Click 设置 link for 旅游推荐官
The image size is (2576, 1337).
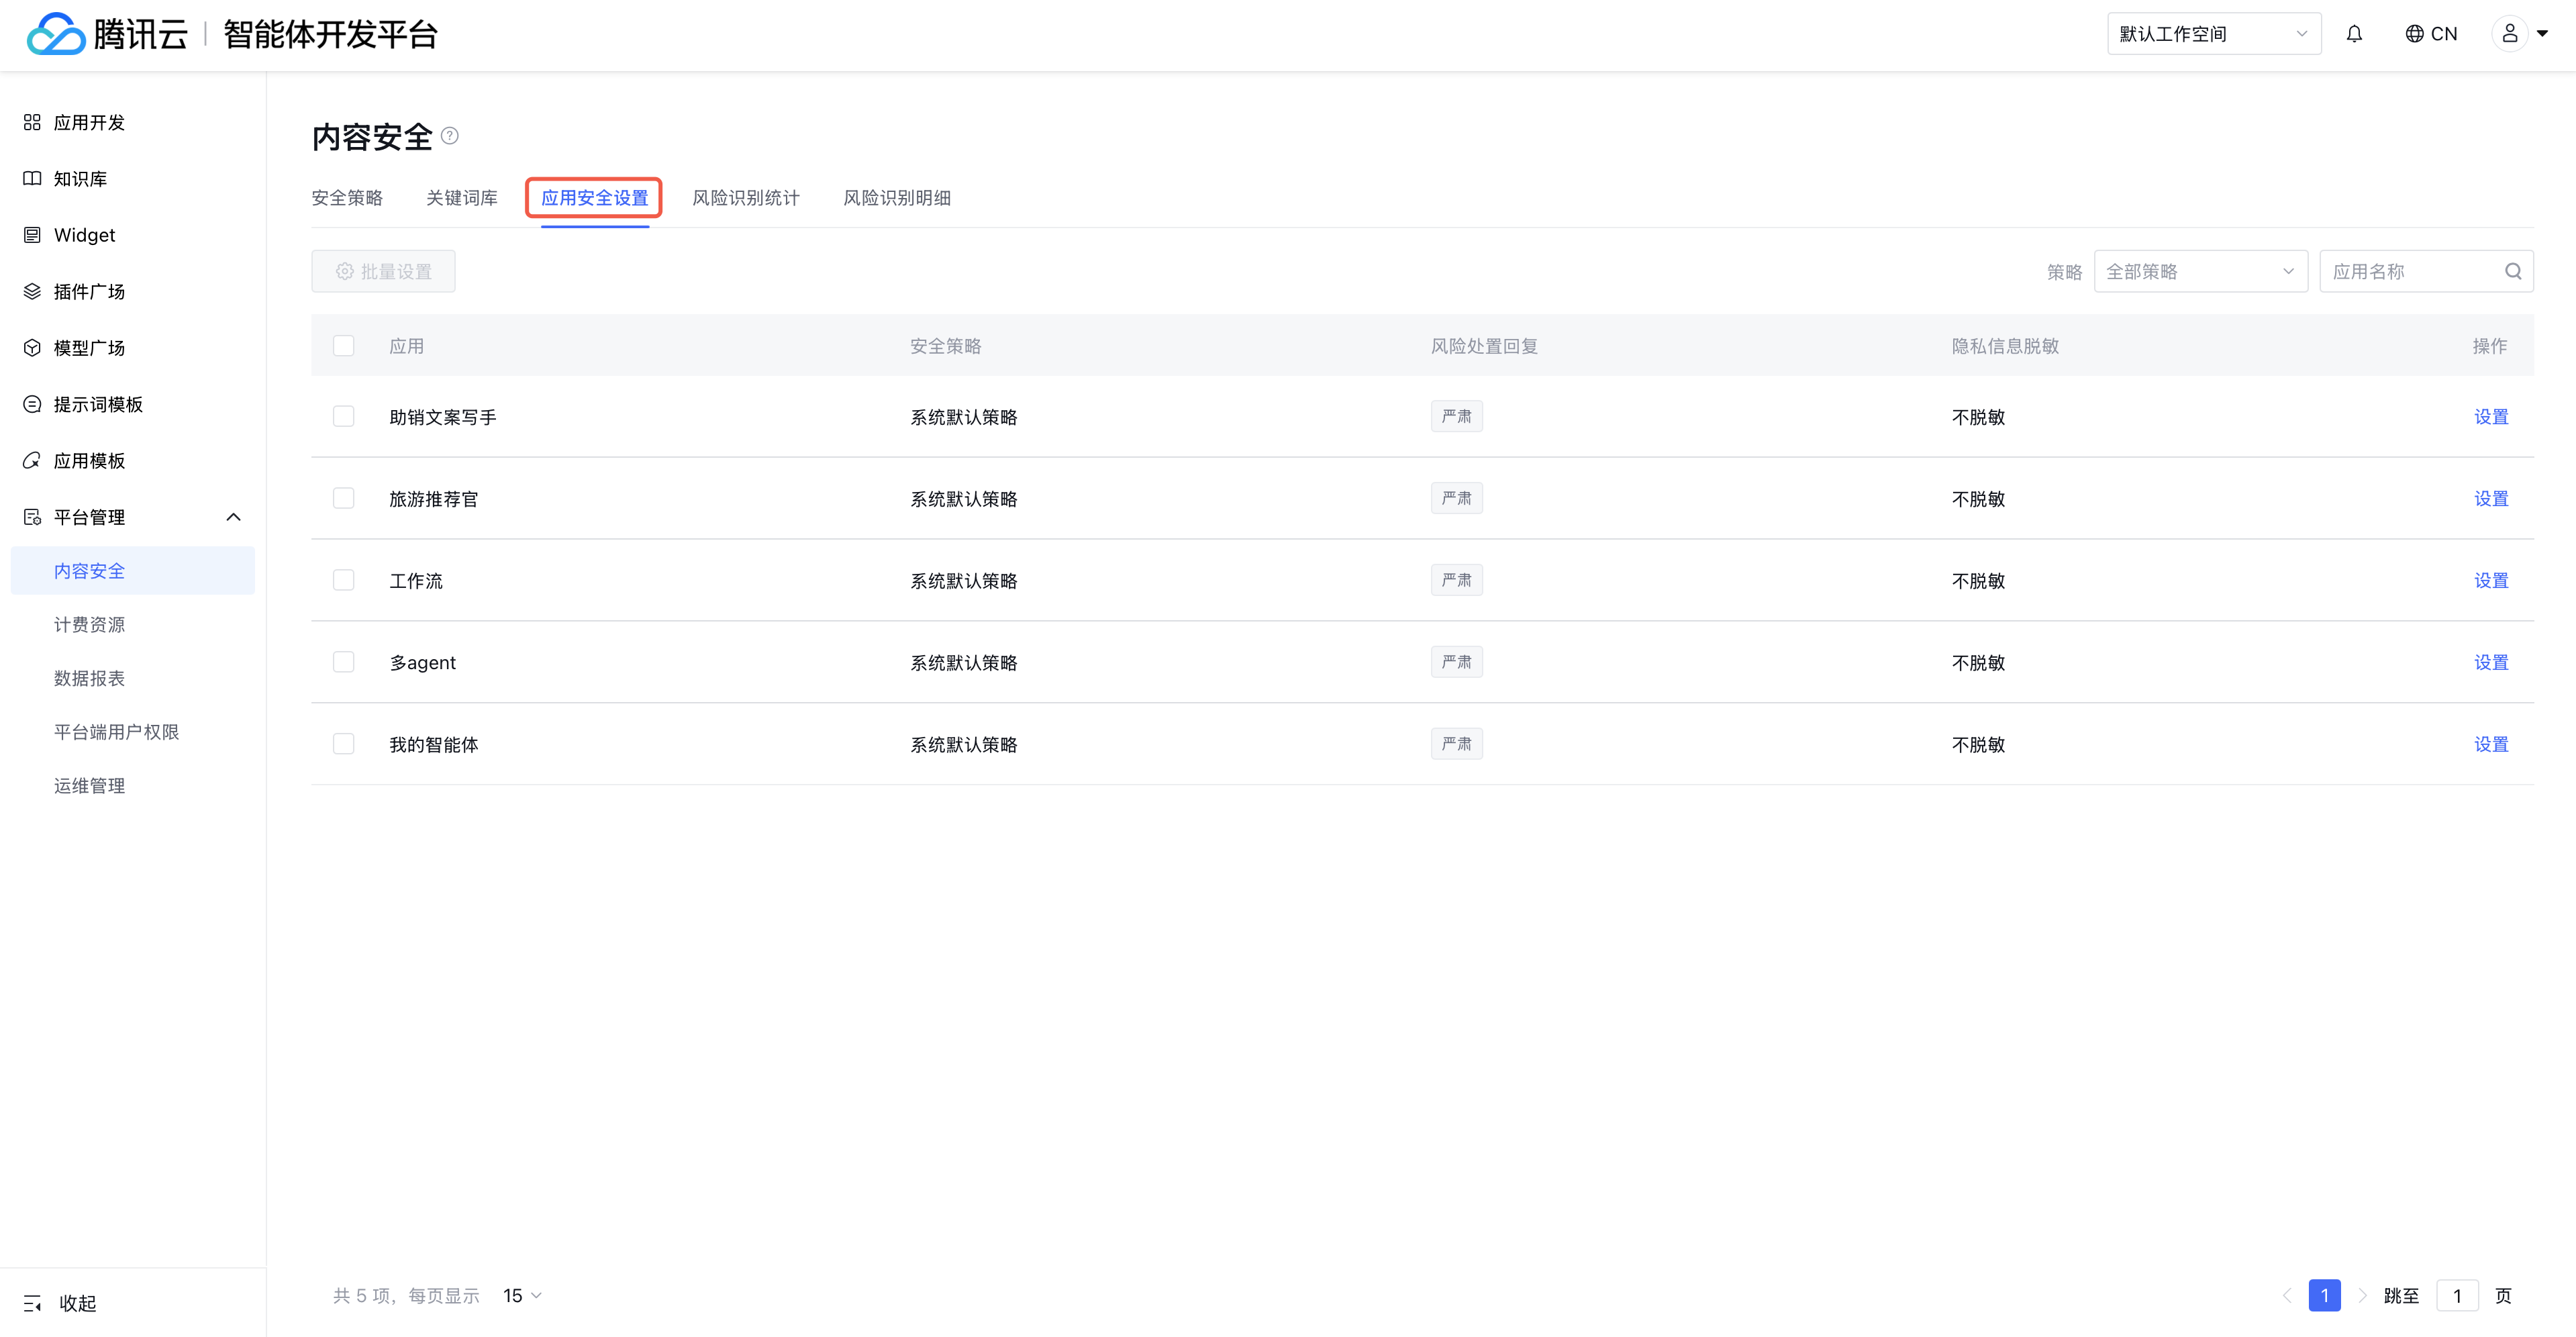pos(2490,499)
